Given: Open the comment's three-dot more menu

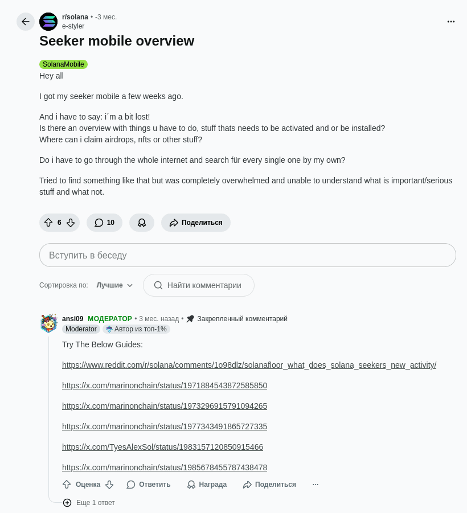Looking at the screenshot, I should point(316,485).
